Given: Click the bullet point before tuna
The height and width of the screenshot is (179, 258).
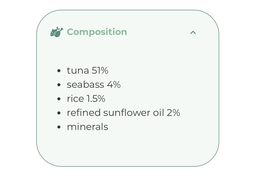Looking at the screenshot, I should (59, 71).
